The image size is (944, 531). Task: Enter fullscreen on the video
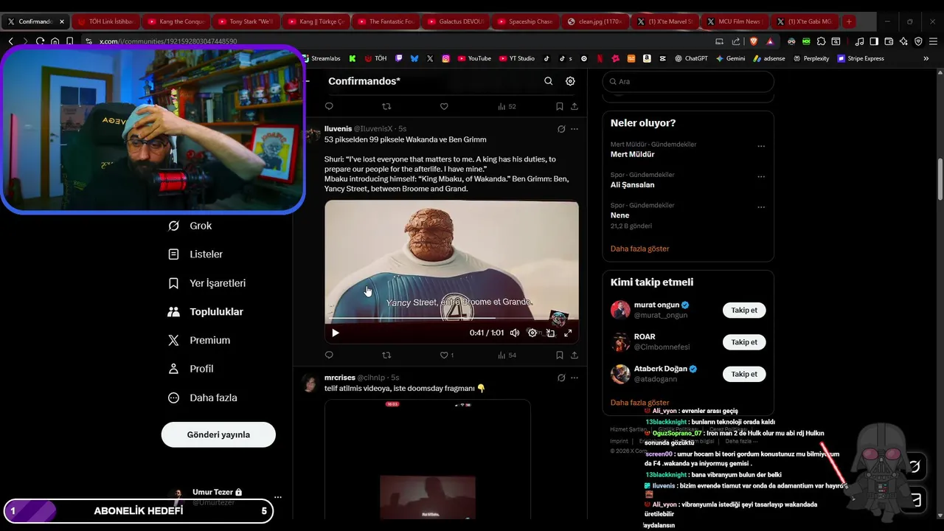(x=568, y=333)
